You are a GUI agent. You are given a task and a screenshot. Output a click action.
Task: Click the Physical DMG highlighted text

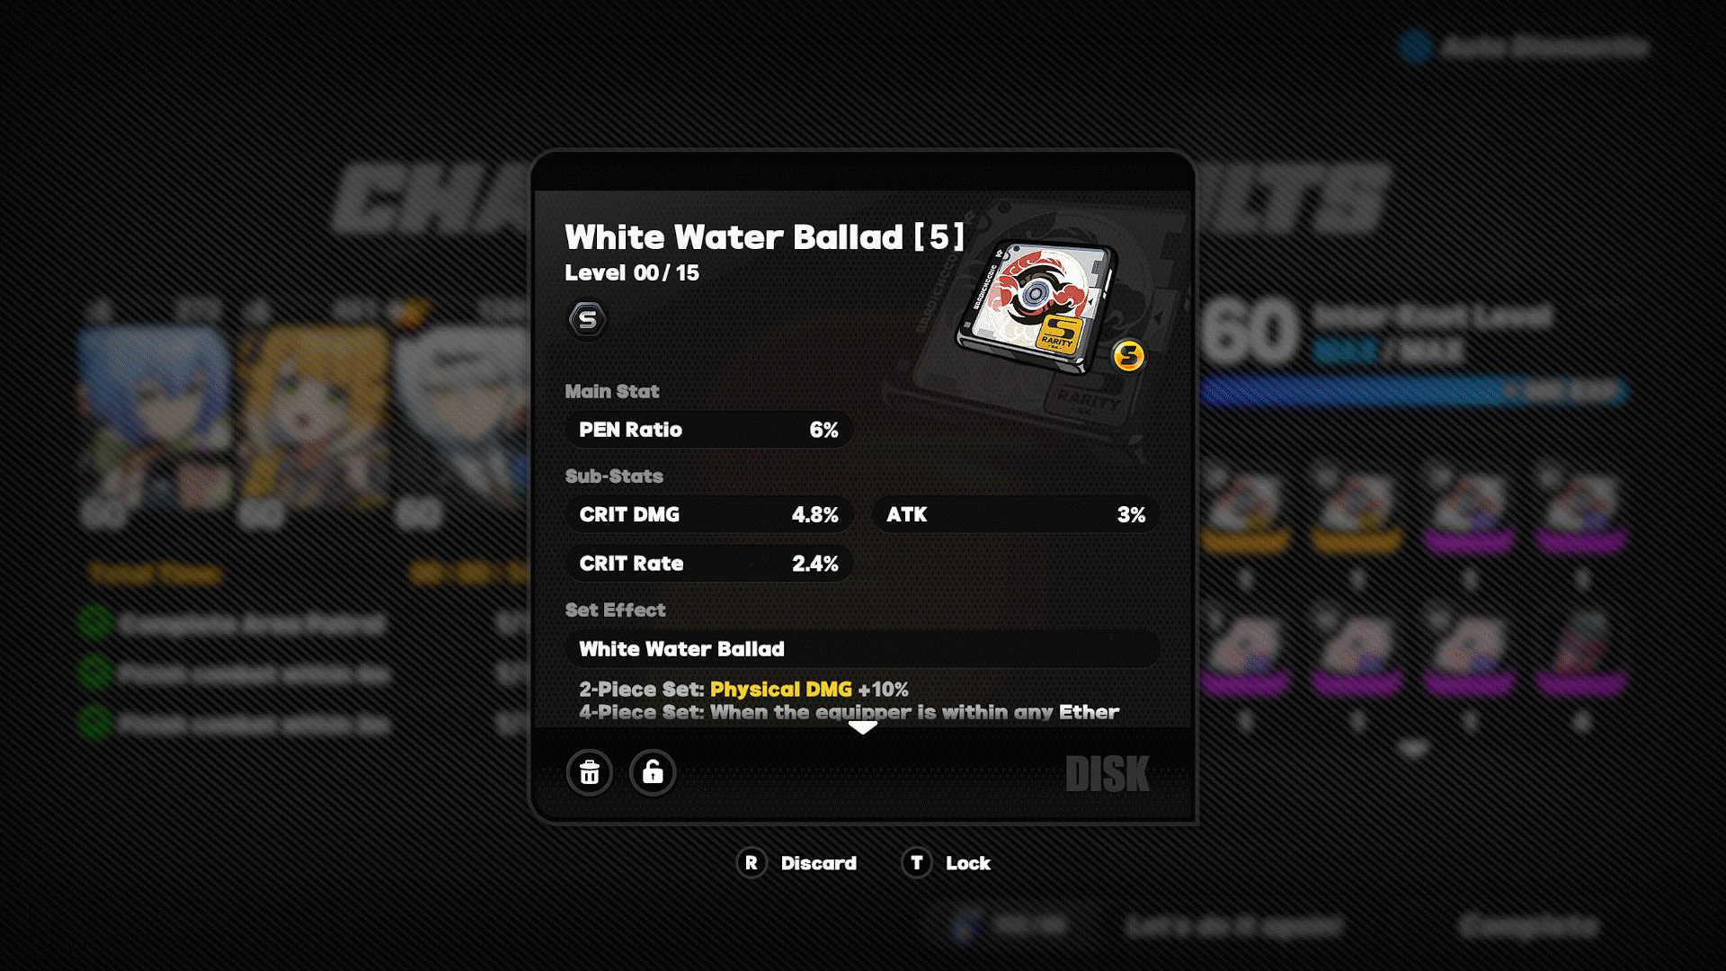(x=781, y=690)
